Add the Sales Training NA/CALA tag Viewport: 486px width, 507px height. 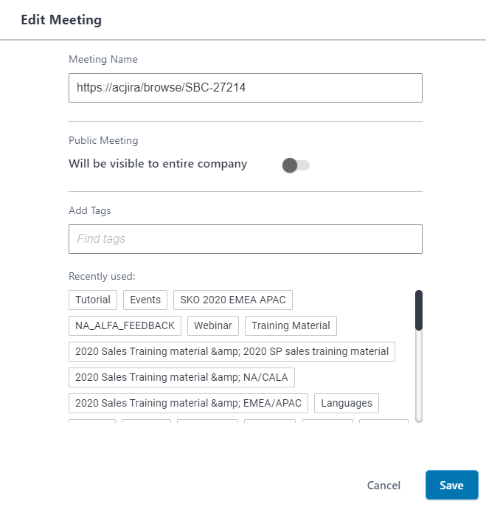[181, 377]
